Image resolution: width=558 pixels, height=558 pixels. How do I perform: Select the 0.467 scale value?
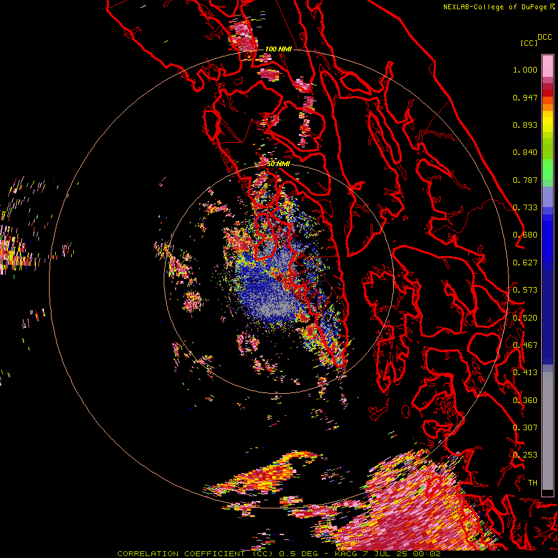[x=525, y=345]
